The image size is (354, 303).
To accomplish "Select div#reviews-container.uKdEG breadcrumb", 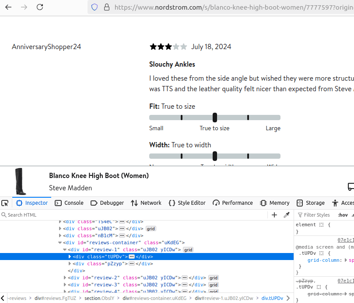I will click(154, 298).
